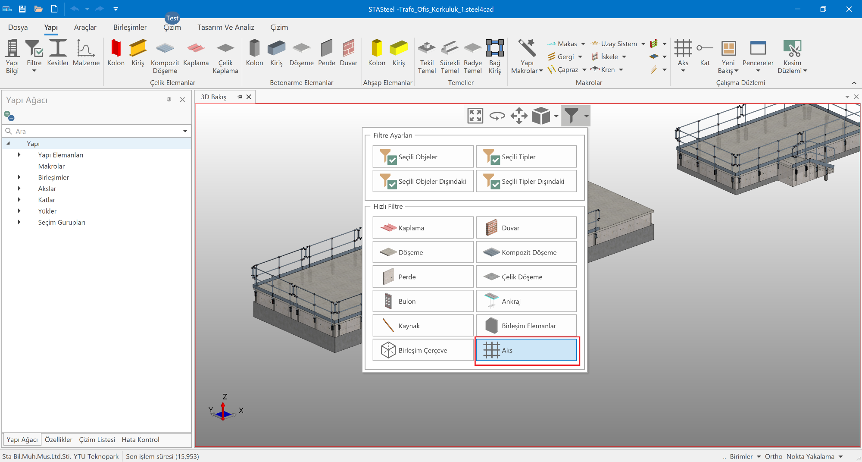This screenshot has width=862, height=462.
Task: Close the 3D Bakış view tab
Action: click(249, 97)
